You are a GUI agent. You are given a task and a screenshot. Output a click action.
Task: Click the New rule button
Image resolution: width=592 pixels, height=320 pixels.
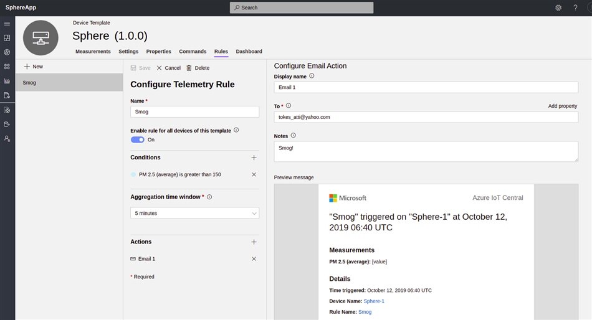click(33, 67)
